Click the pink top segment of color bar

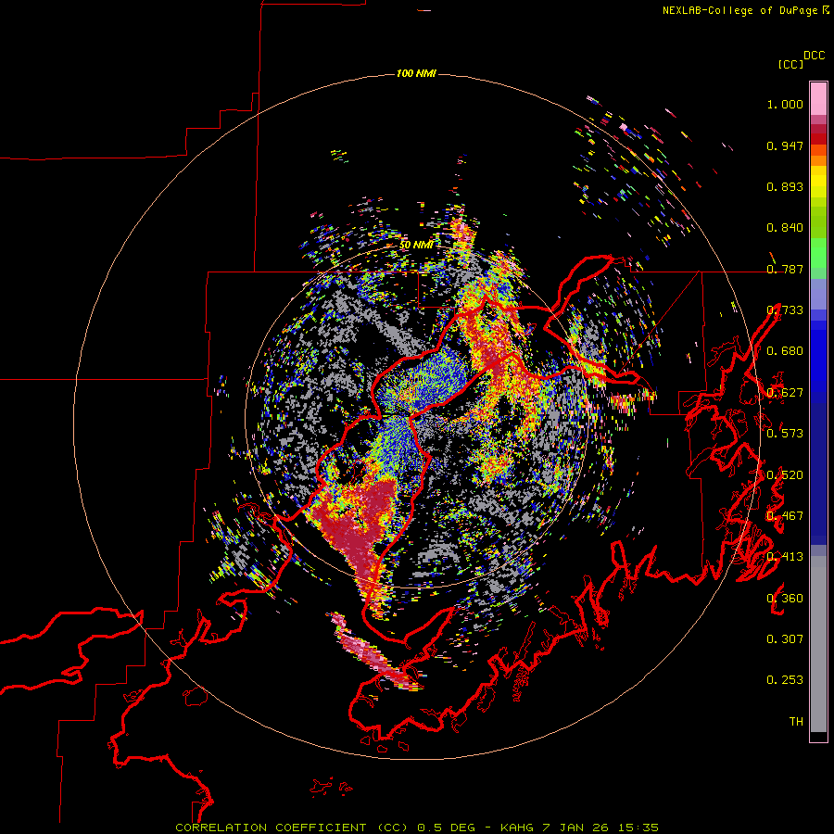coord(818,98)
